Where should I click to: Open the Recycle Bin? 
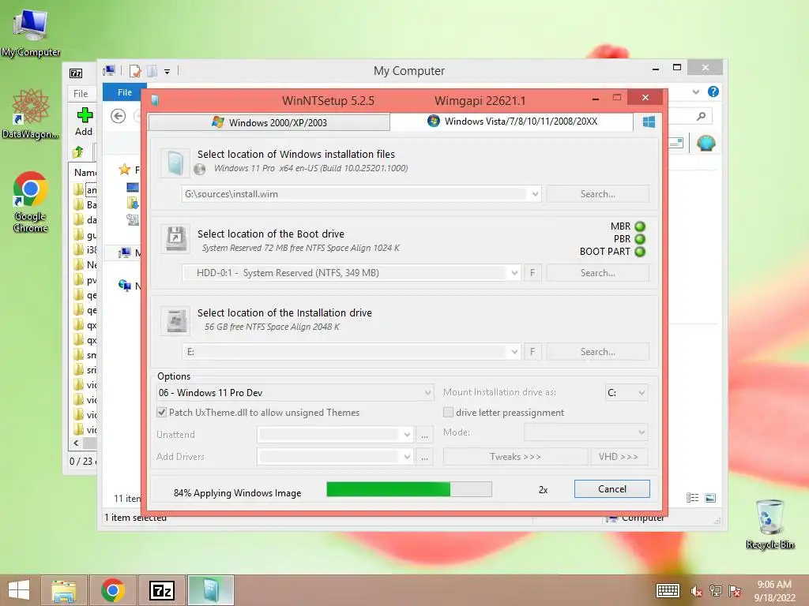tap(769, 524)
